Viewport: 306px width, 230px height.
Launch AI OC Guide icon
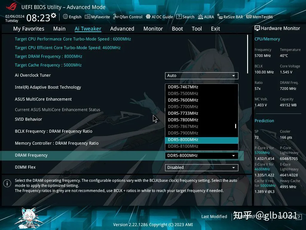148,17
